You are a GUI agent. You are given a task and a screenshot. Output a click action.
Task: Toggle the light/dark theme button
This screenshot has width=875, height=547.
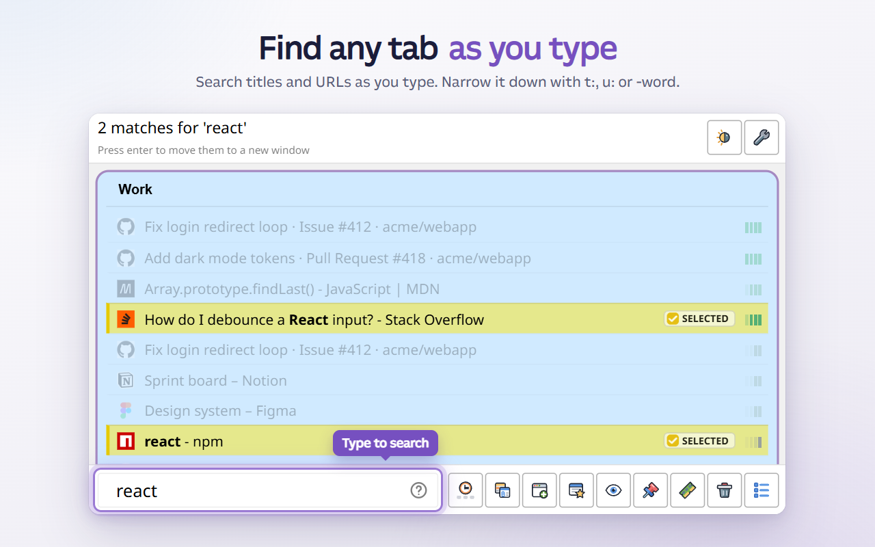725,137
